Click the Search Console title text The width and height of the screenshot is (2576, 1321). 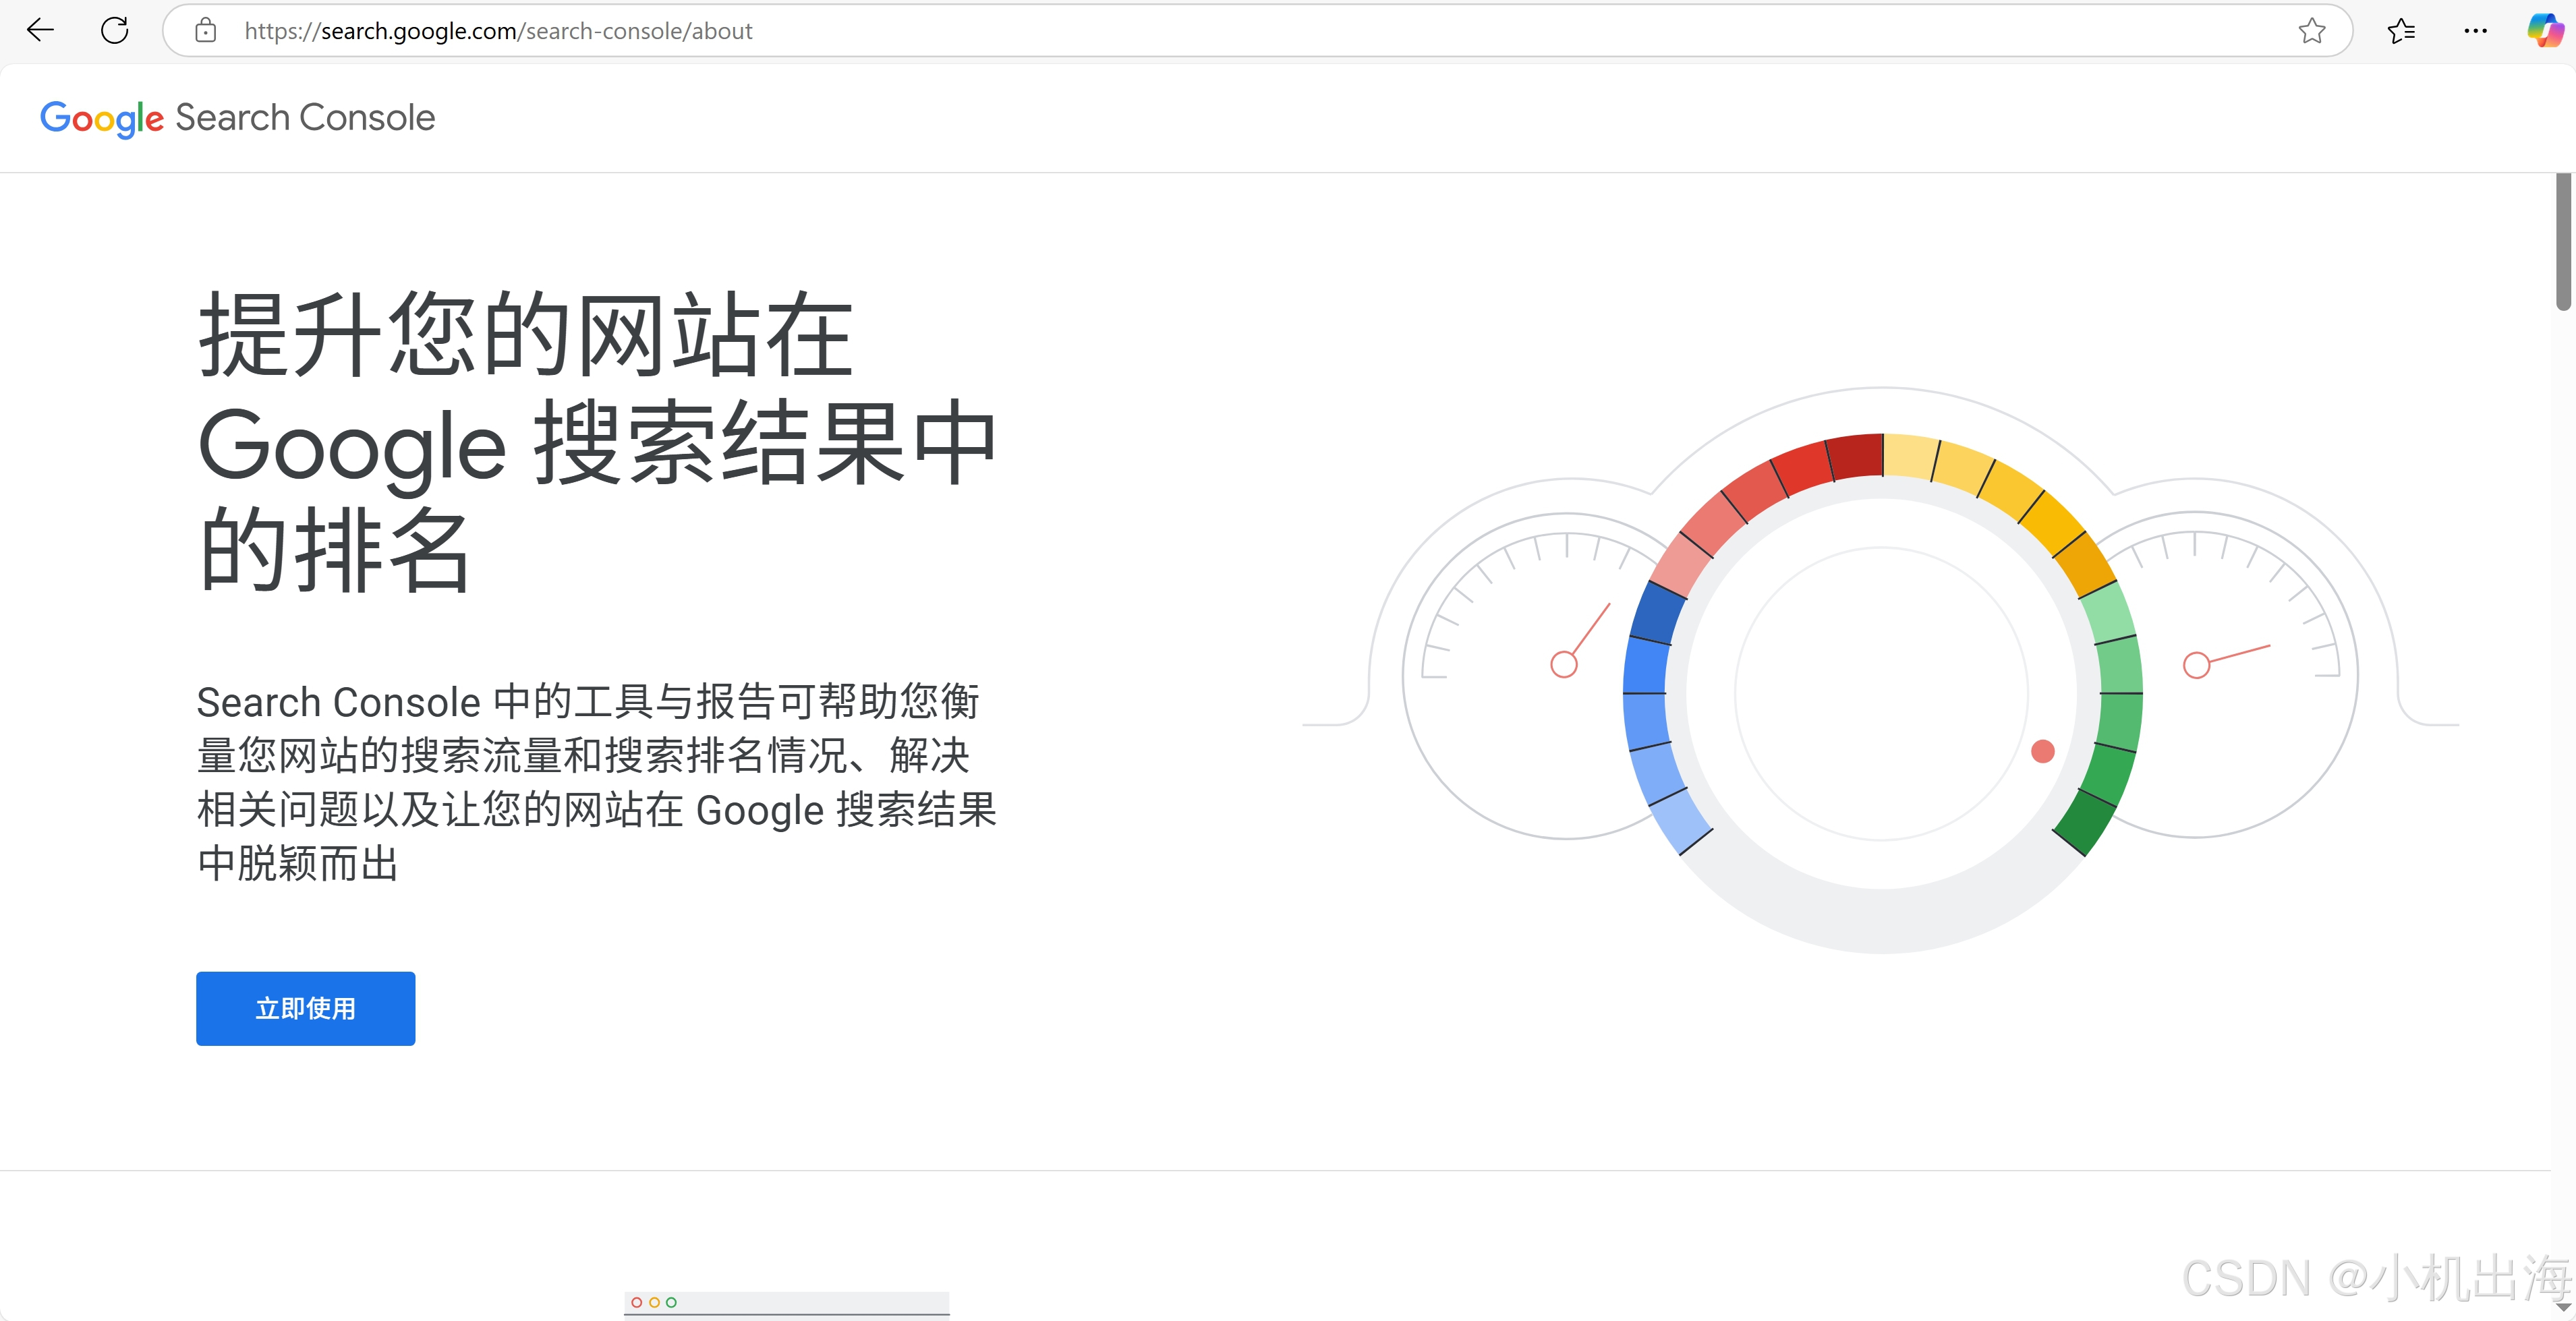[305, 118]
